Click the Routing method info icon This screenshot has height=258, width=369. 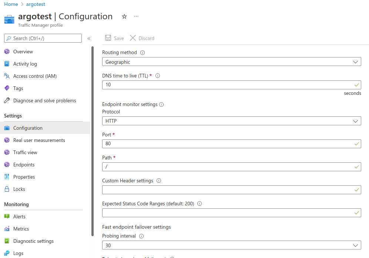142,53
